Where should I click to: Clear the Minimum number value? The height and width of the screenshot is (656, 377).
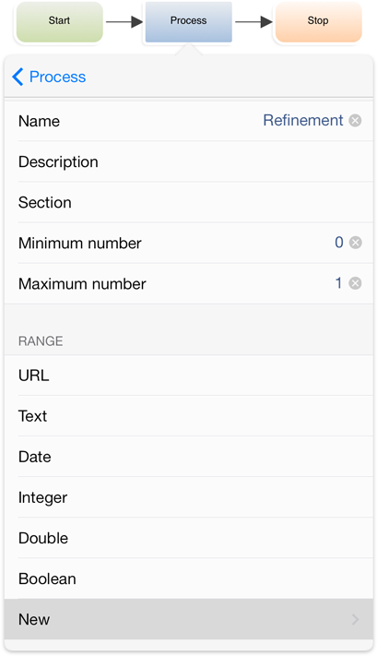(355, 243)
